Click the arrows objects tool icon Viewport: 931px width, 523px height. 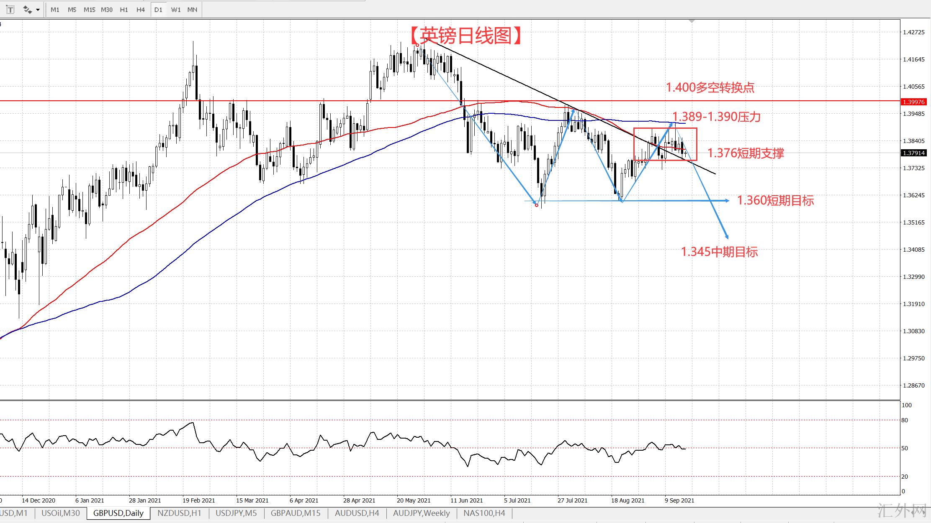pos(27,10)
